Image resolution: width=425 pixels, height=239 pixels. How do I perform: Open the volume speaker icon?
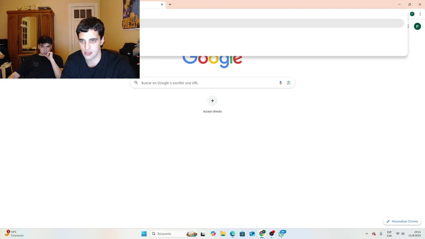[403, 234]
